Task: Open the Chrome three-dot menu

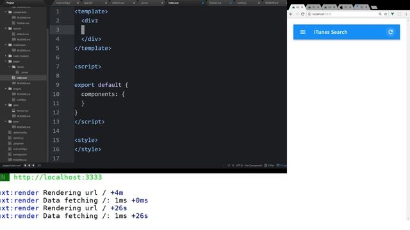Action: [406, 14]
